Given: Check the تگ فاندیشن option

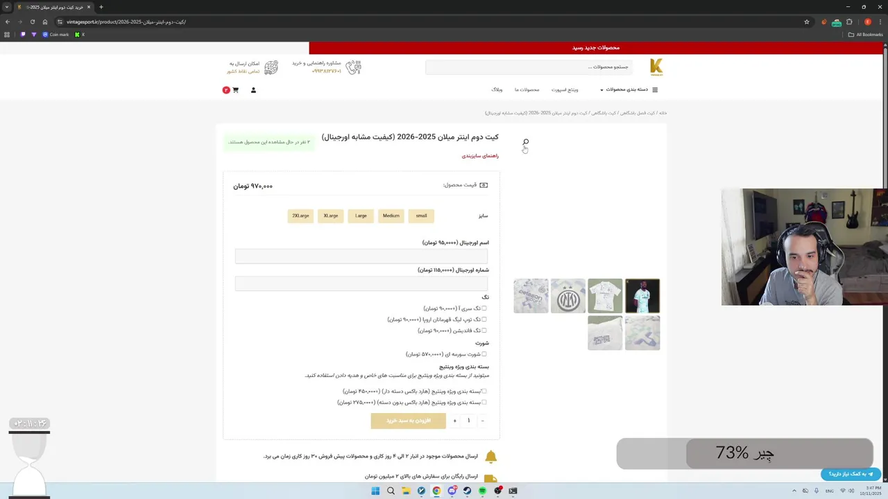Looking at the screenshot, I should click(x=484, y=331).
